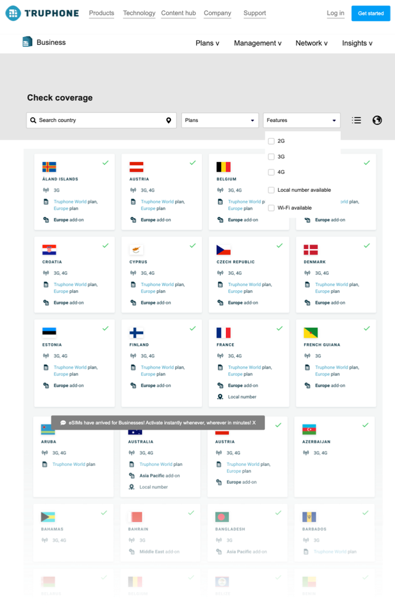Enable the 2G feature checkbox
The image size is (395, 604).
coord(272,141)
